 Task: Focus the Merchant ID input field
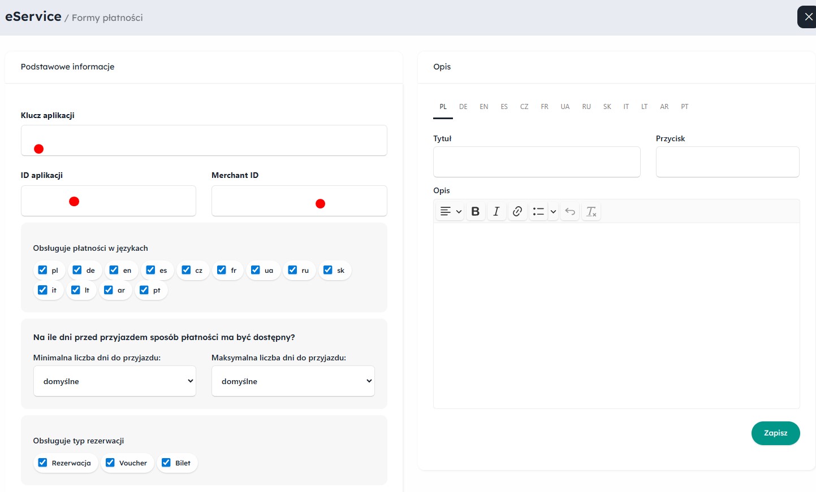[x=299, y=201]
